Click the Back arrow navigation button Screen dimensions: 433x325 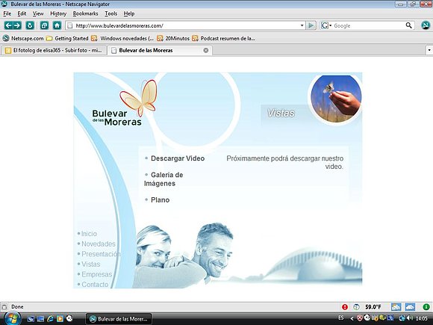(x=8, y=25)
